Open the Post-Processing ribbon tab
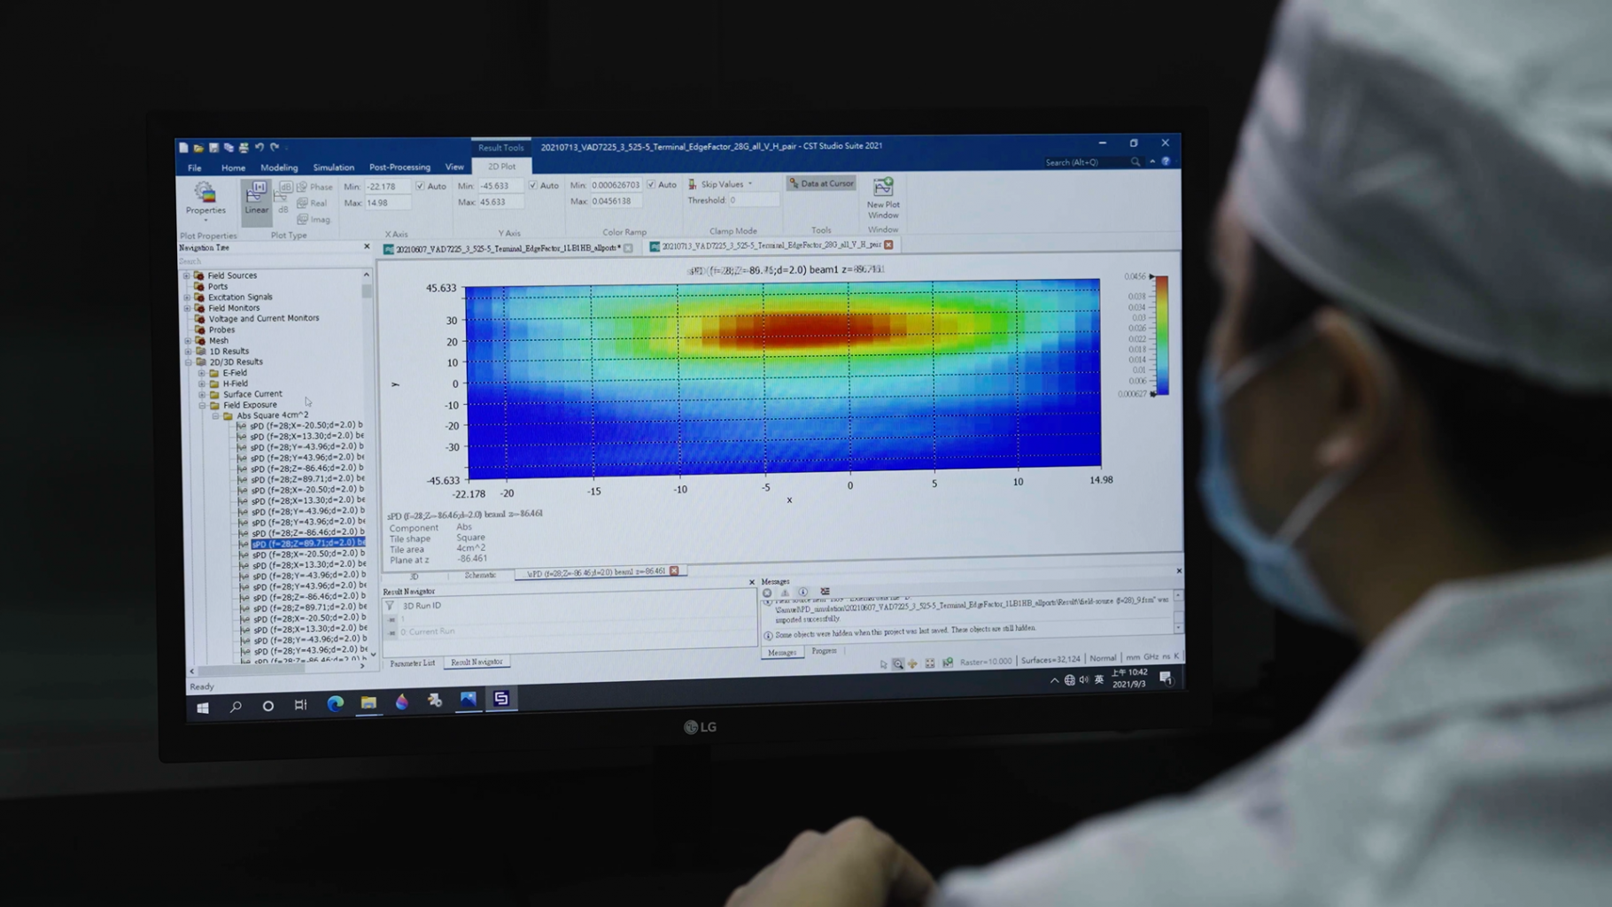 (x=399, y=167)
